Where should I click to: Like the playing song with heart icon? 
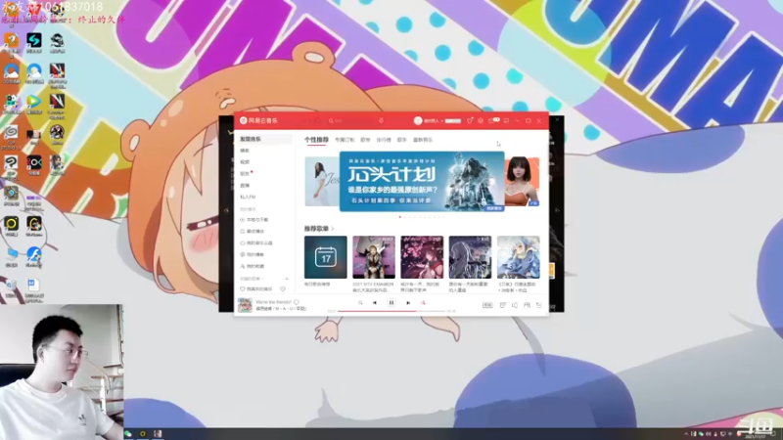pyautogui.click(x=297, y=302)
